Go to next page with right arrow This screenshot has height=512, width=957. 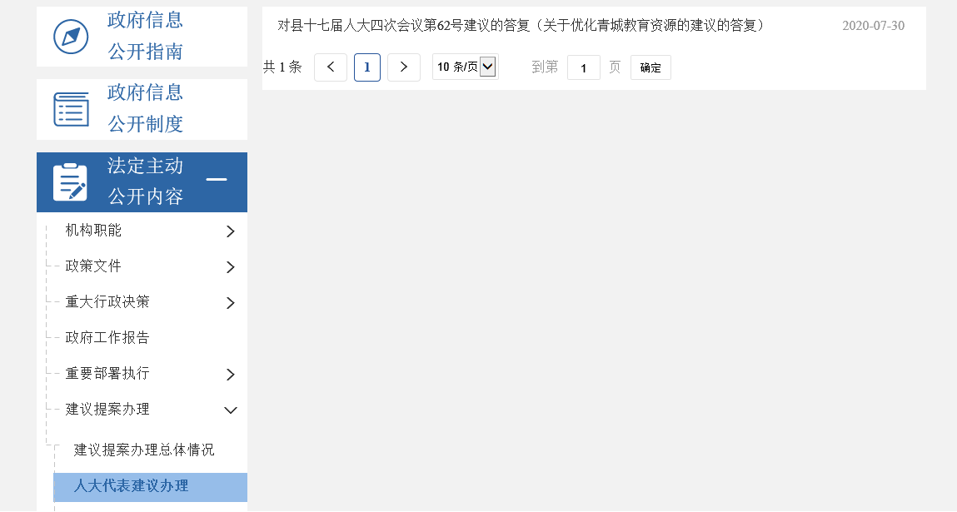point(404,67)
